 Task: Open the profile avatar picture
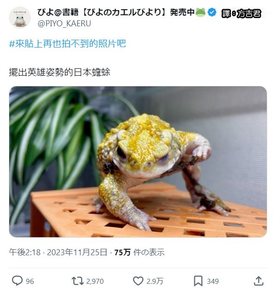tap(20, 18)
